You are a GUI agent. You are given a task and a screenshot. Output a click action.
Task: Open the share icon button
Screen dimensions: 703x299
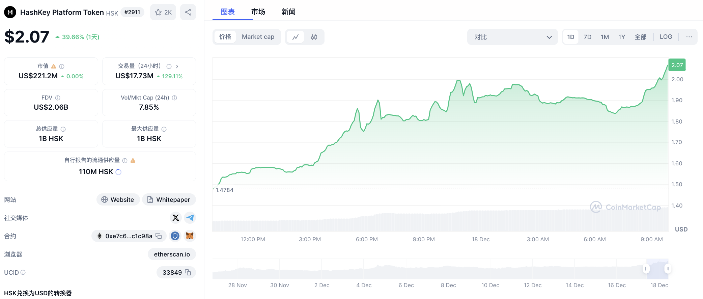pos(188,12)
